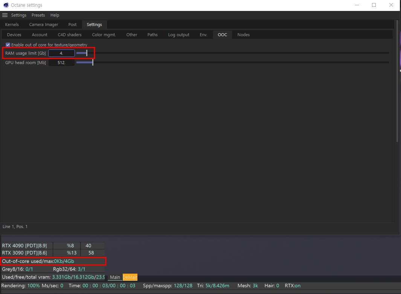The height and width of the screenshot is (294, 401).
Task: Click the Tri 5k/8.426m readout
Action: coord(213,286)
